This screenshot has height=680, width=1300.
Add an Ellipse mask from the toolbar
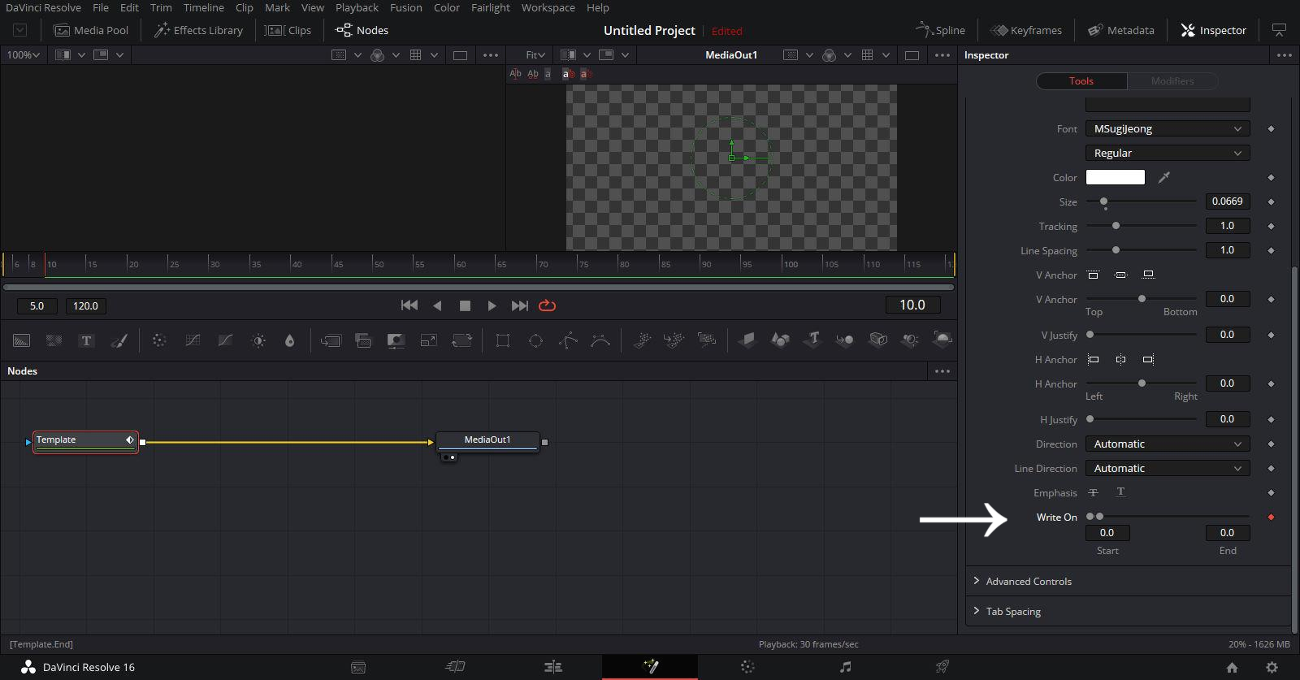535,340
